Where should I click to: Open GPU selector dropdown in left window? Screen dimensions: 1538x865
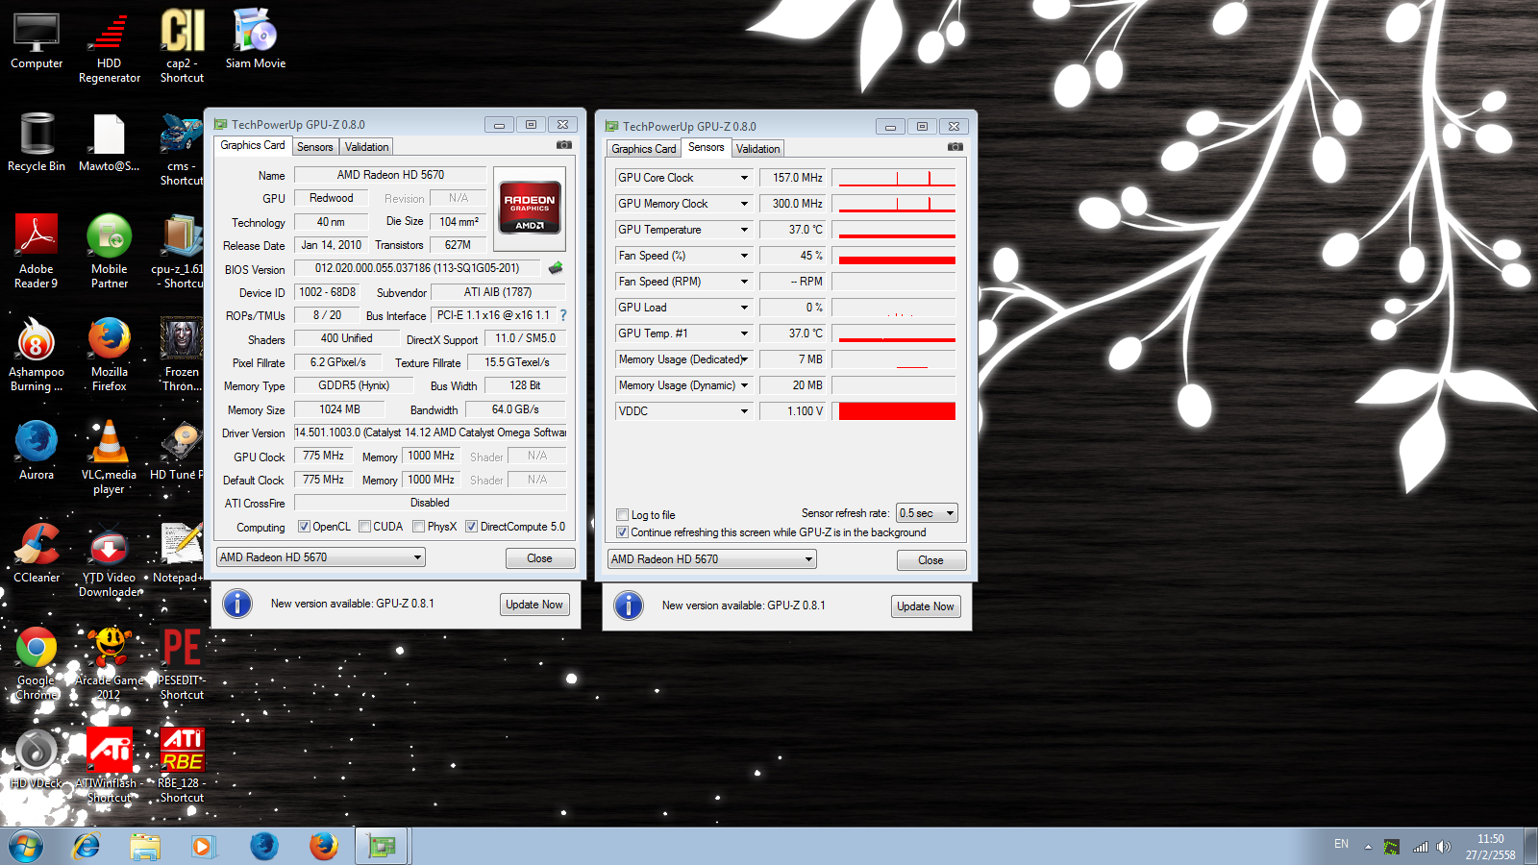pos(321,557)
